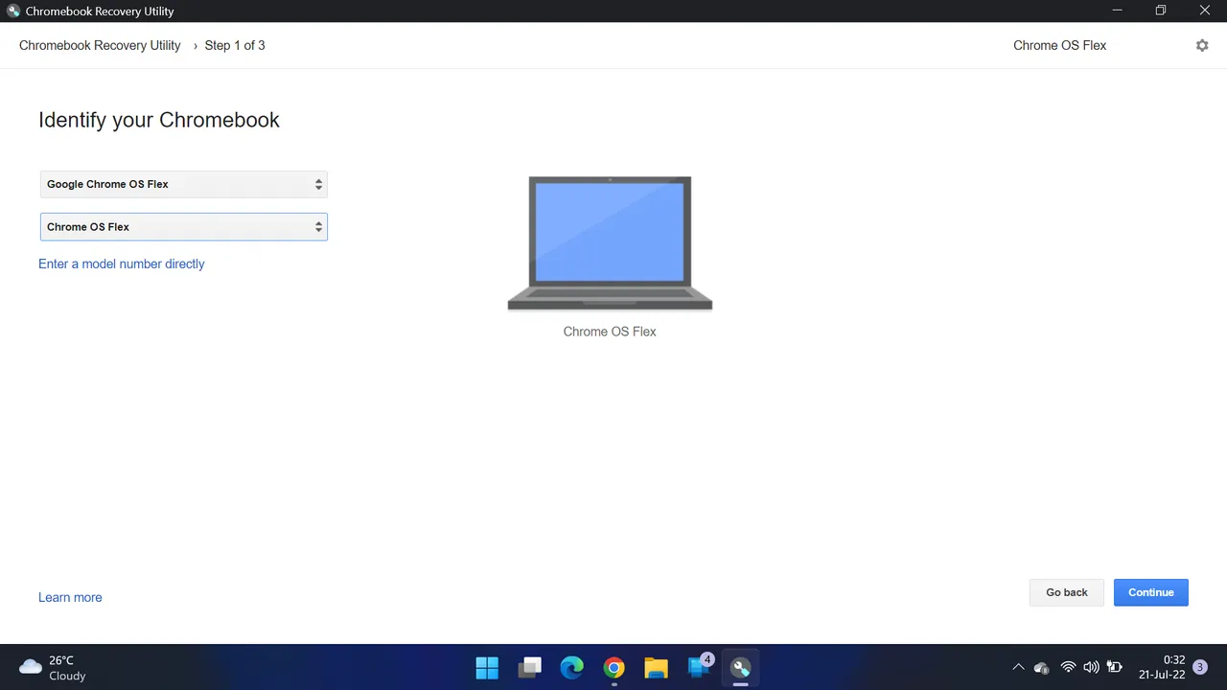Click the Enter a model number directly link
The height and width of the screenshot is (690, 1227).
[122, 264]
